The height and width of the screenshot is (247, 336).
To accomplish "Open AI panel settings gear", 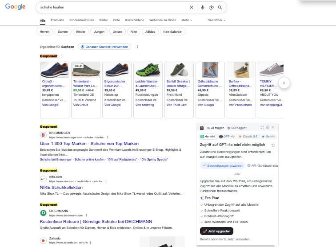I will (x=268, y=127).
